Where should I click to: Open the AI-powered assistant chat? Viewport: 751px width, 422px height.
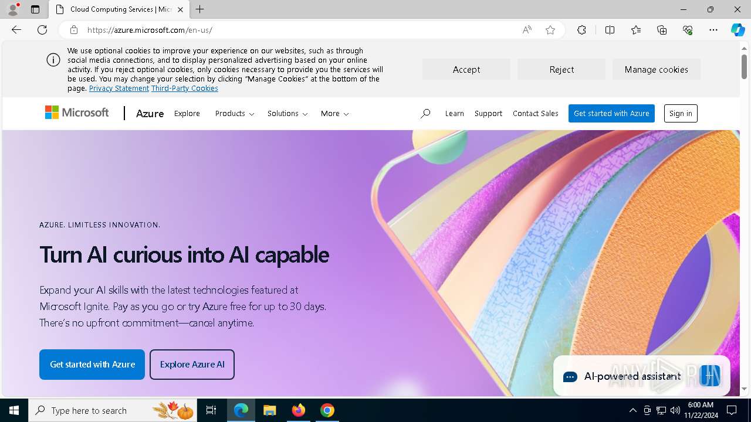click(x=641, y=376)
